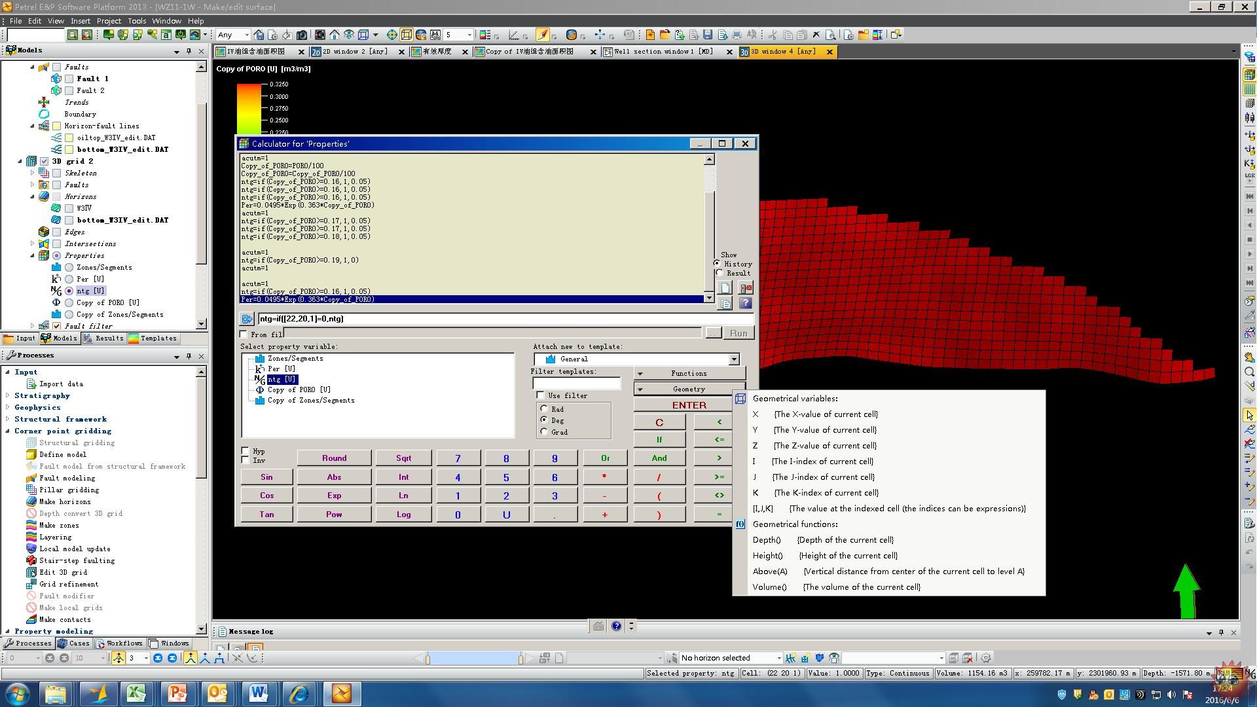Select the Rad angle unit
This screenshot has width=1257, height=707.
(544, 409)
